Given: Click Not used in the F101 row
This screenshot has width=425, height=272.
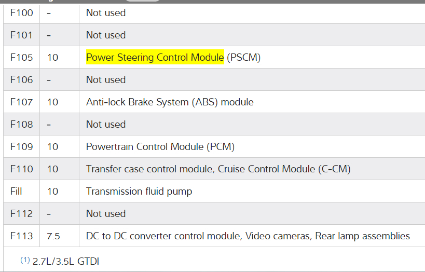Looking at the screenshot, I should (106, 35).
